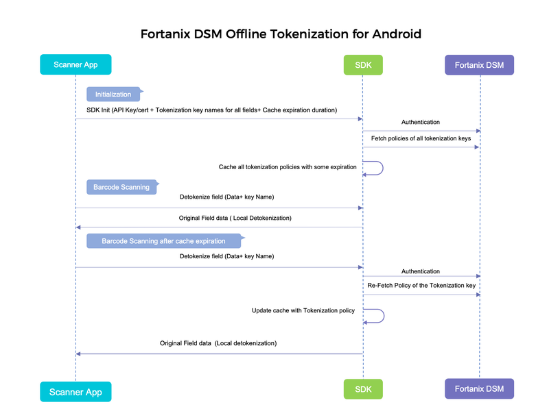Viewport: 549px width, 411px height.
Task: Click the self-loop arrow beside 'Cache all tokenization policies'
Action: click(373, 168)
